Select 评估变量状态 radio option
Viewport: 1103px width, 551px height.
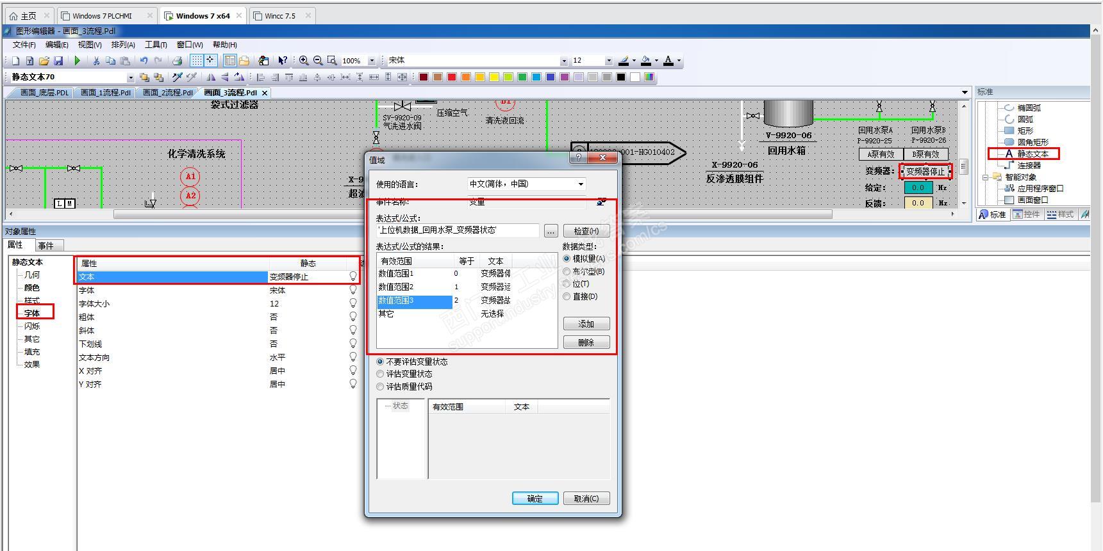[x=380, y=374]
